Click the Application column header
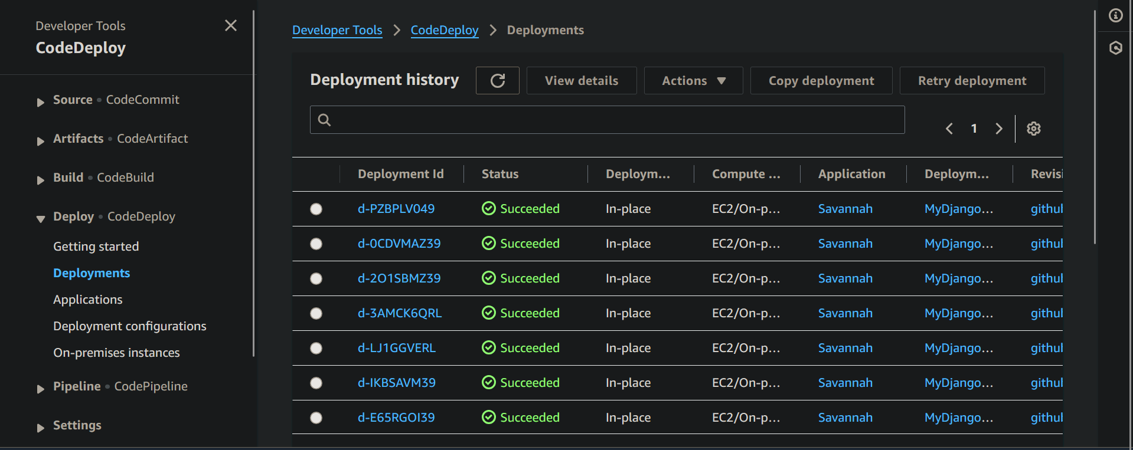The width and height of the screenshot is (1133, 450). [852, 174]
